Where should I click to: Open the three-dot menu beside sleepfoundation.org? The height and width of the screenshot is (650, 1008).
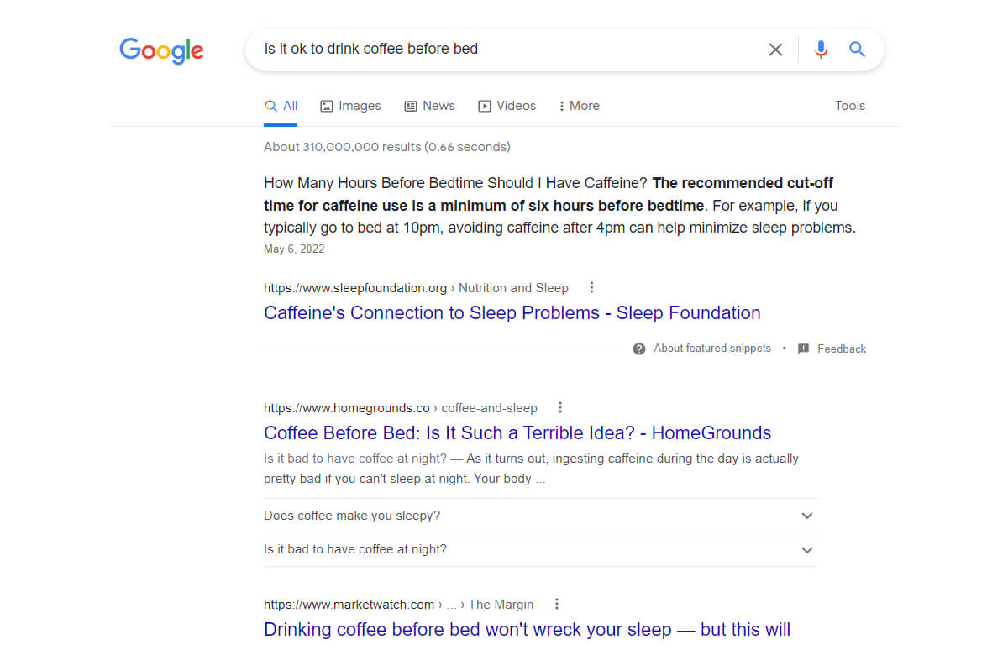591,287
